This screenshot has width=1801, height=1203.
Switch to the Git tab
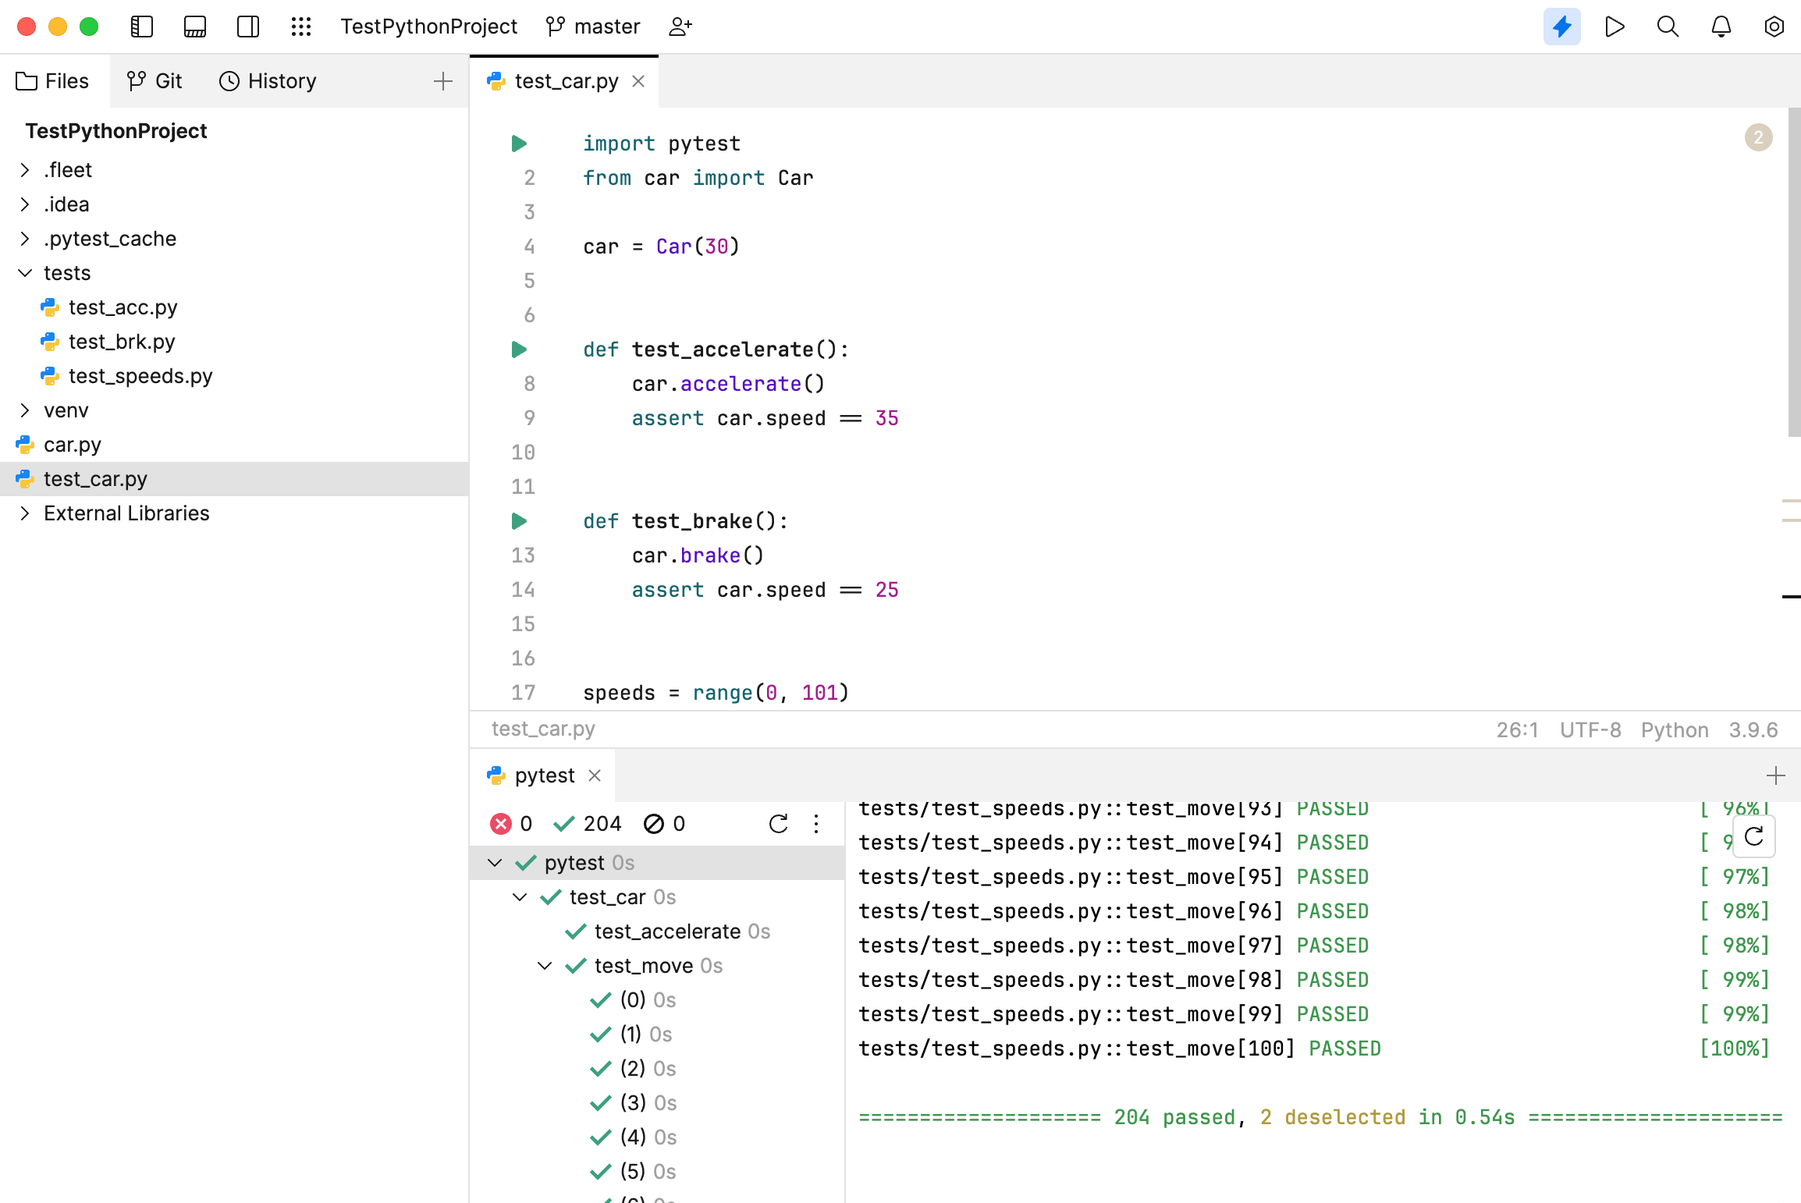pos(154,80)
